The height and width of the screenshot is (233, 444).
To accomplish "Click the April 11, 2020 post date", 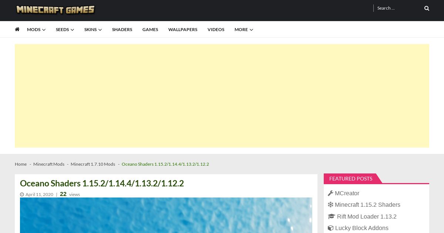I will pyautogui.click(x=39, y=195).
